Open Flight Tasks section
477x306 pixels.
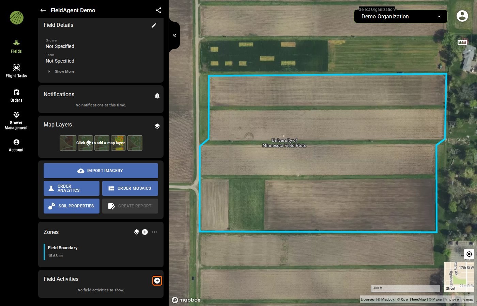tap(16, 71)
